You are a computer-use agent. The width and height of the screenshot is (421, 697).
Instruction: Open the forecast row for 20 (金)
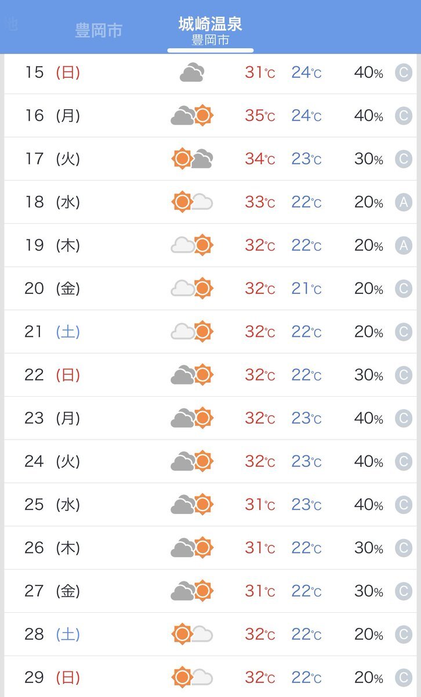(x=210, y=289)
